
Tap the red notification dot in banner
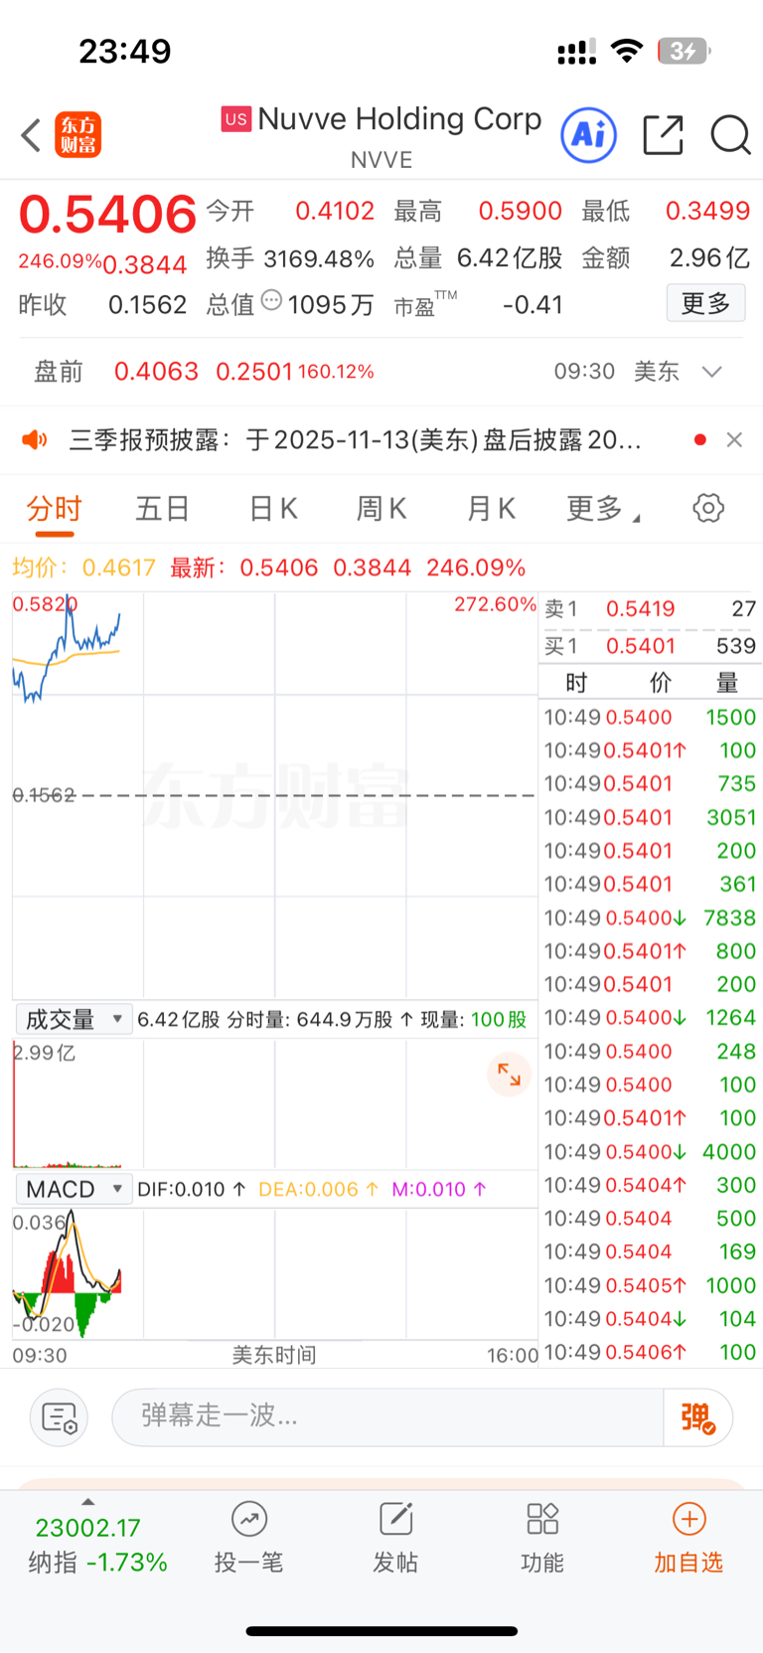point(700,439)
